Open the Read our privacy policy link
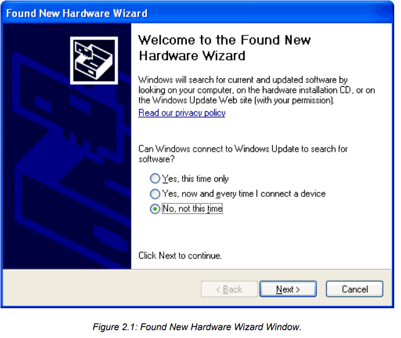The width and height of the screenshot is (401, 338). point(182,113)
